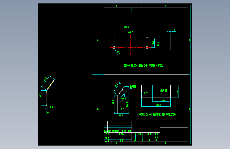Screen dimensions: 230x149
Task: Select the upper-right hole circle on base plate
Action: [147, 38]
